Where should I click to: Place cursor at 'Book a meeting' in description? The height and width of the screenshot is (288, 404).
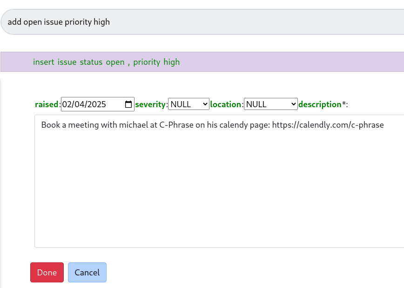[65, 125]
